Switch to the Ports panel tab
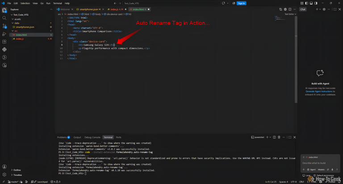 pos(118,137)
